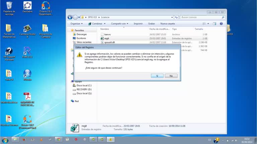The width and height of the screenshot is (257, 144).
Task: Click the Windows Start orb
Action: pos(5,140)
